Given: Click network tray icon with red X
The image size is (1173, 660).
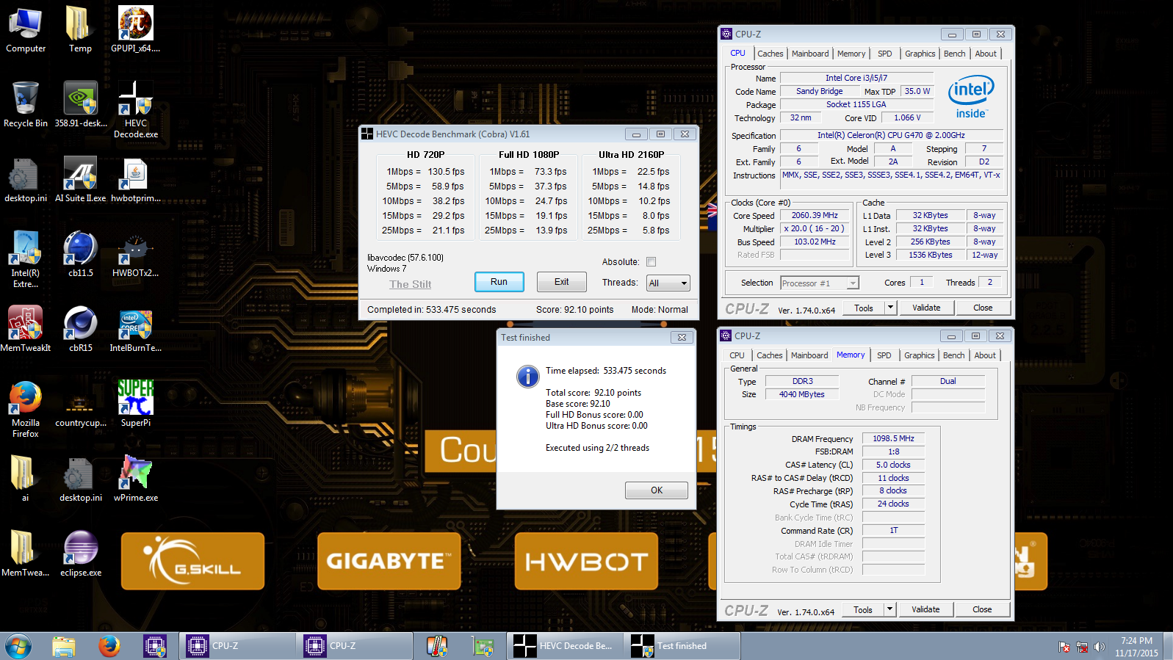Looking at the screenshot, I should coord(1082,647).
